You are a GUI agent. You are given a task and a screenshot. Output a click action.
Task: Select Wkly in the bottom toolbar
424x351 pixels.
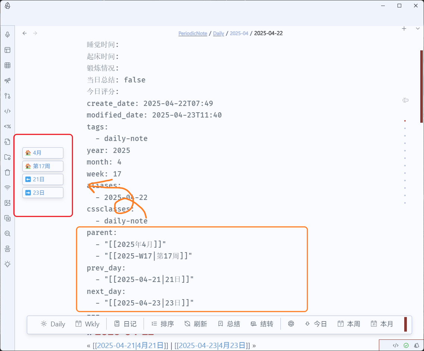(87, 324)
